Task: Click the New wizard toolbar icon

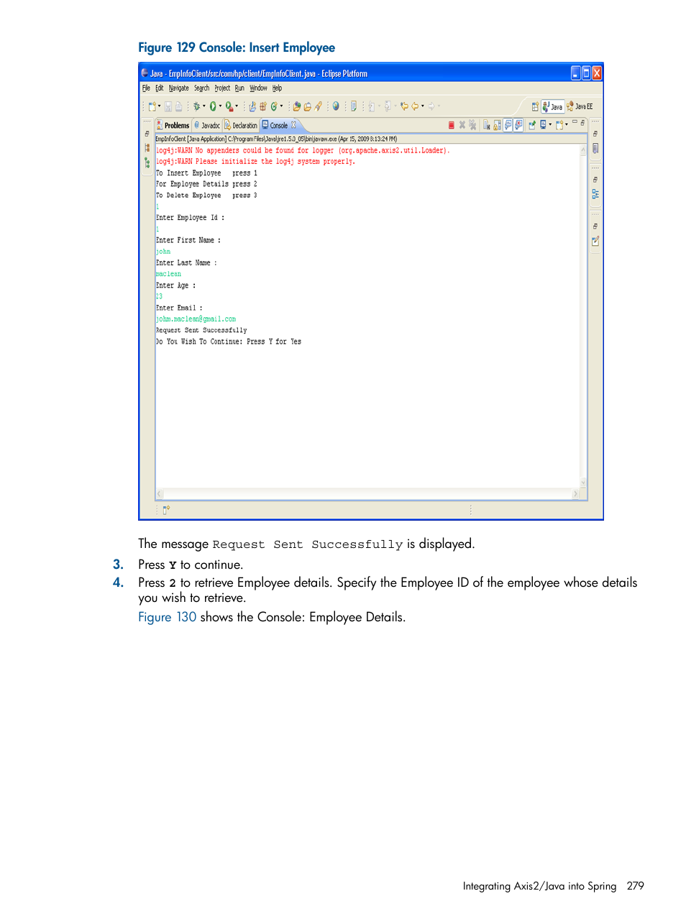Action: click(x=152, y=106)
